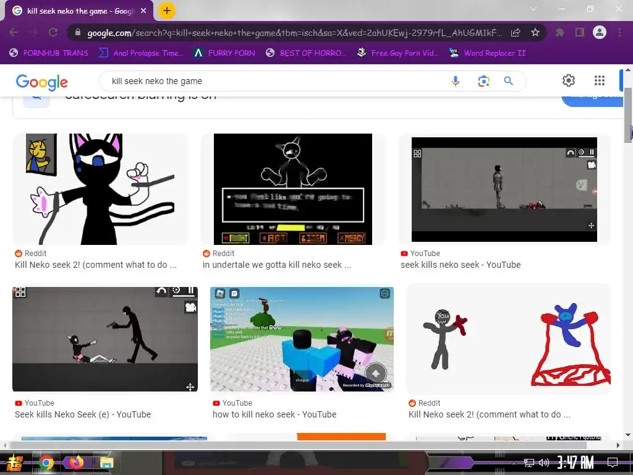This screenshot has width=633, height=475.
Task: Open Seek kills Neko Seek (e) thumbnail
Action: click(x=105, y=339)
